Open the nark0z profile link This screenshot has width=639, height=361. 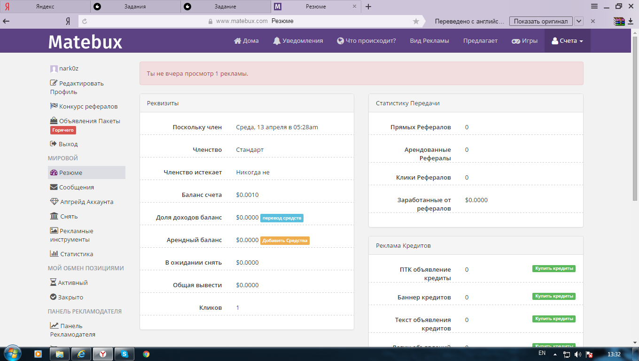(64, 69)
